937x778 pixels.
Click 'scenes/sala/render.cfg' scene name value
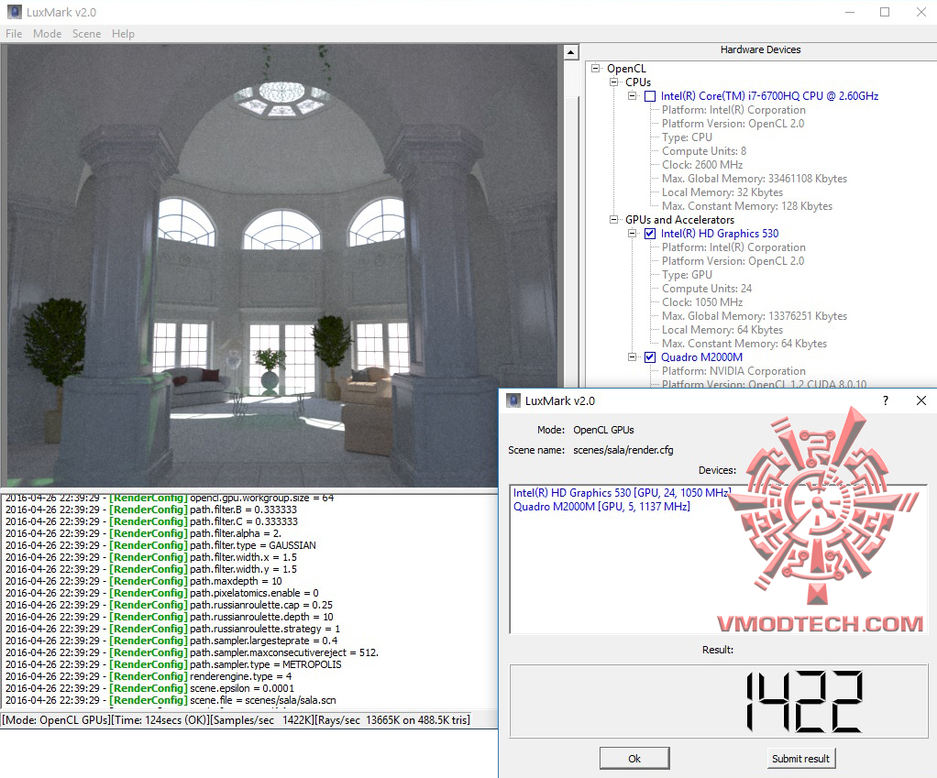pyautogui.click(x=623, y=450)
